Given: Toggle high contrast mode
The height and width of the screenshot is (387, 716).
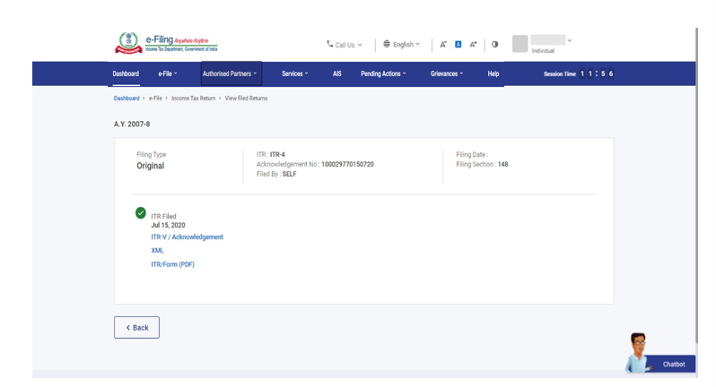Looking at the screenshot, I should 495,45.
